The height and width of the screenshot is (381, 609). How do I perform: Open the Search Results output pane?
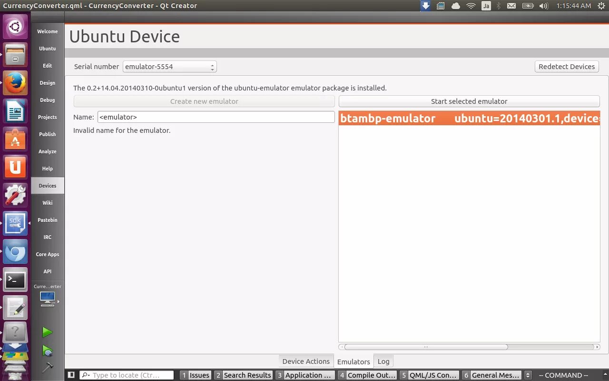[243, 375]
